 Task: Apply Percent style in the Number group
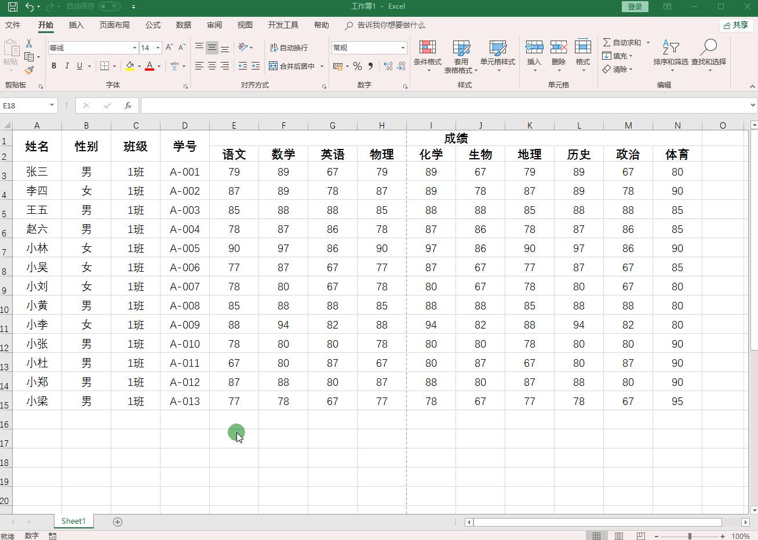357,66
